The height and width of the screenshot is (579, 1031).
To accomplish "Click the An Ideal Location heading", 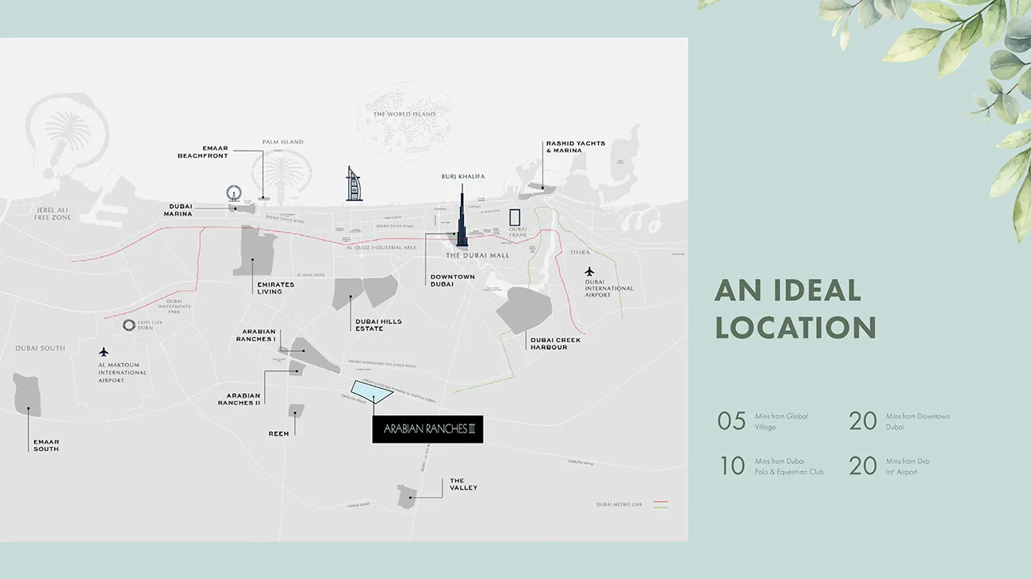I will tap(795, 308).
